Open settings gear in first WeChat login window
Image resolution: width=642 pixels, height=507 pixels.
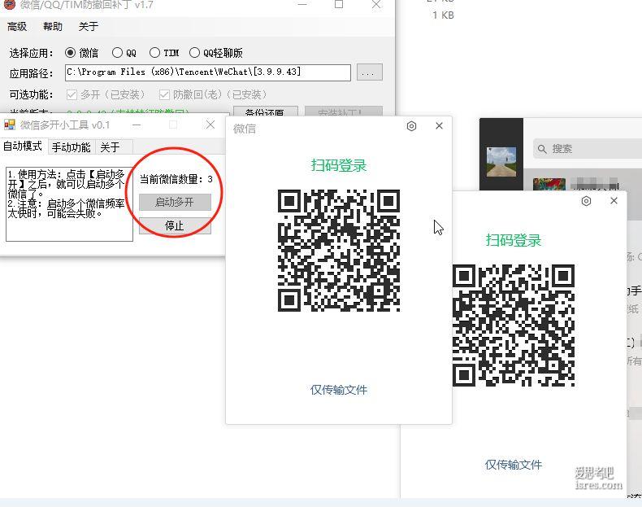tap(411, 126)
